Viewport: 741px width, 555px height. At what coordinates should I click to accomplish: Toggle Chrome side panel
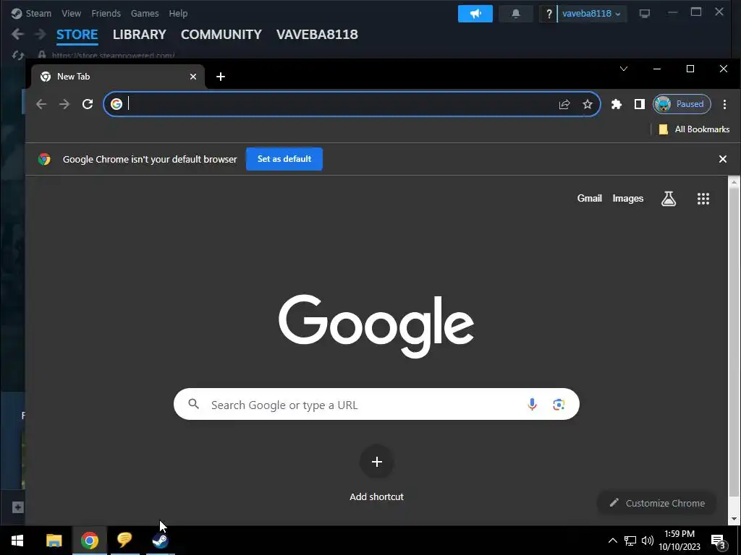(x=640, y=104)
